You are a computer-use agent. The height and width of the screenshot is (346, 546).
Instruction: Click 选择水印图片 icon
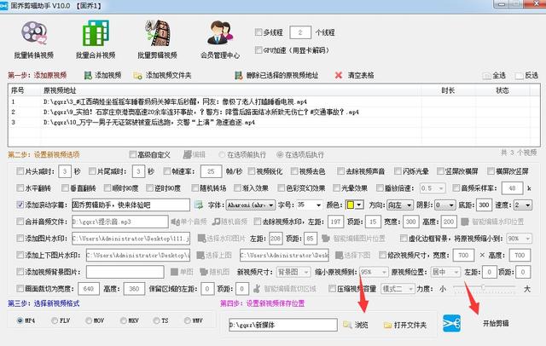pyautogui.click(x=201, y=239)
